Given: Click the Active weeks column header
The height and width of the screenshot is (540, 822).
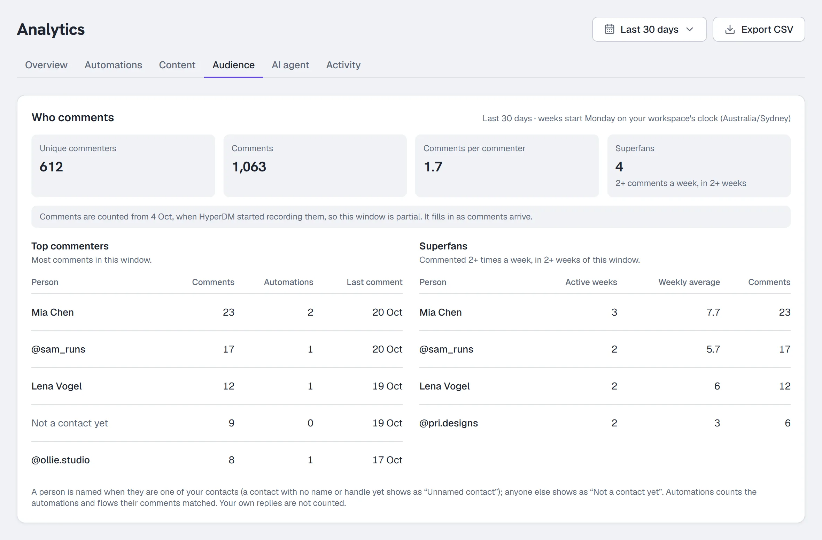Looking at the screenshot, I should click(591, 282).
